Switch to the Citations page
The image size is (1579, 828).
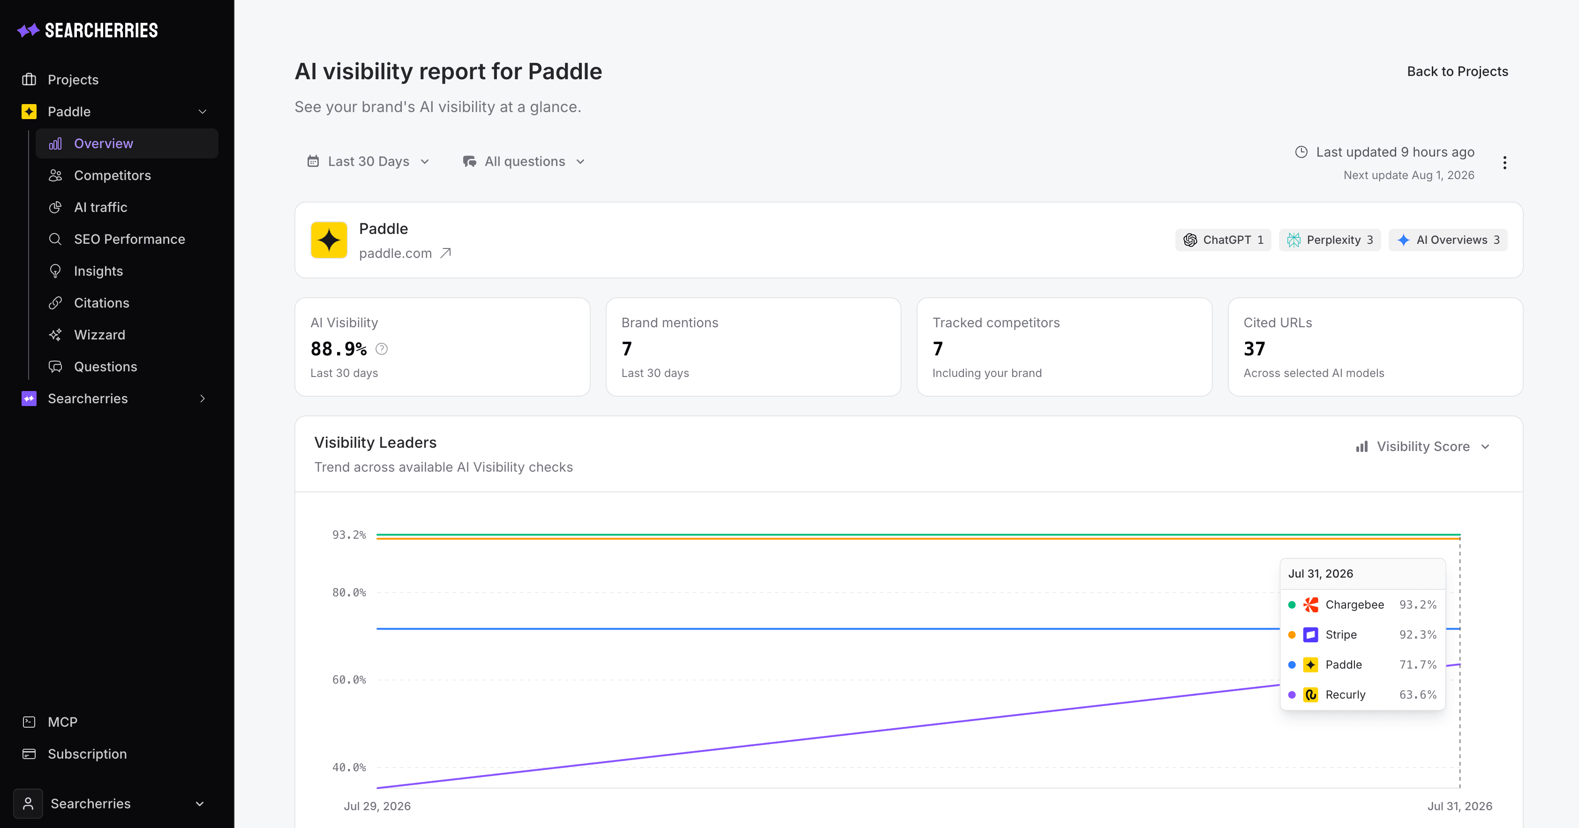[x=127, y=303]
